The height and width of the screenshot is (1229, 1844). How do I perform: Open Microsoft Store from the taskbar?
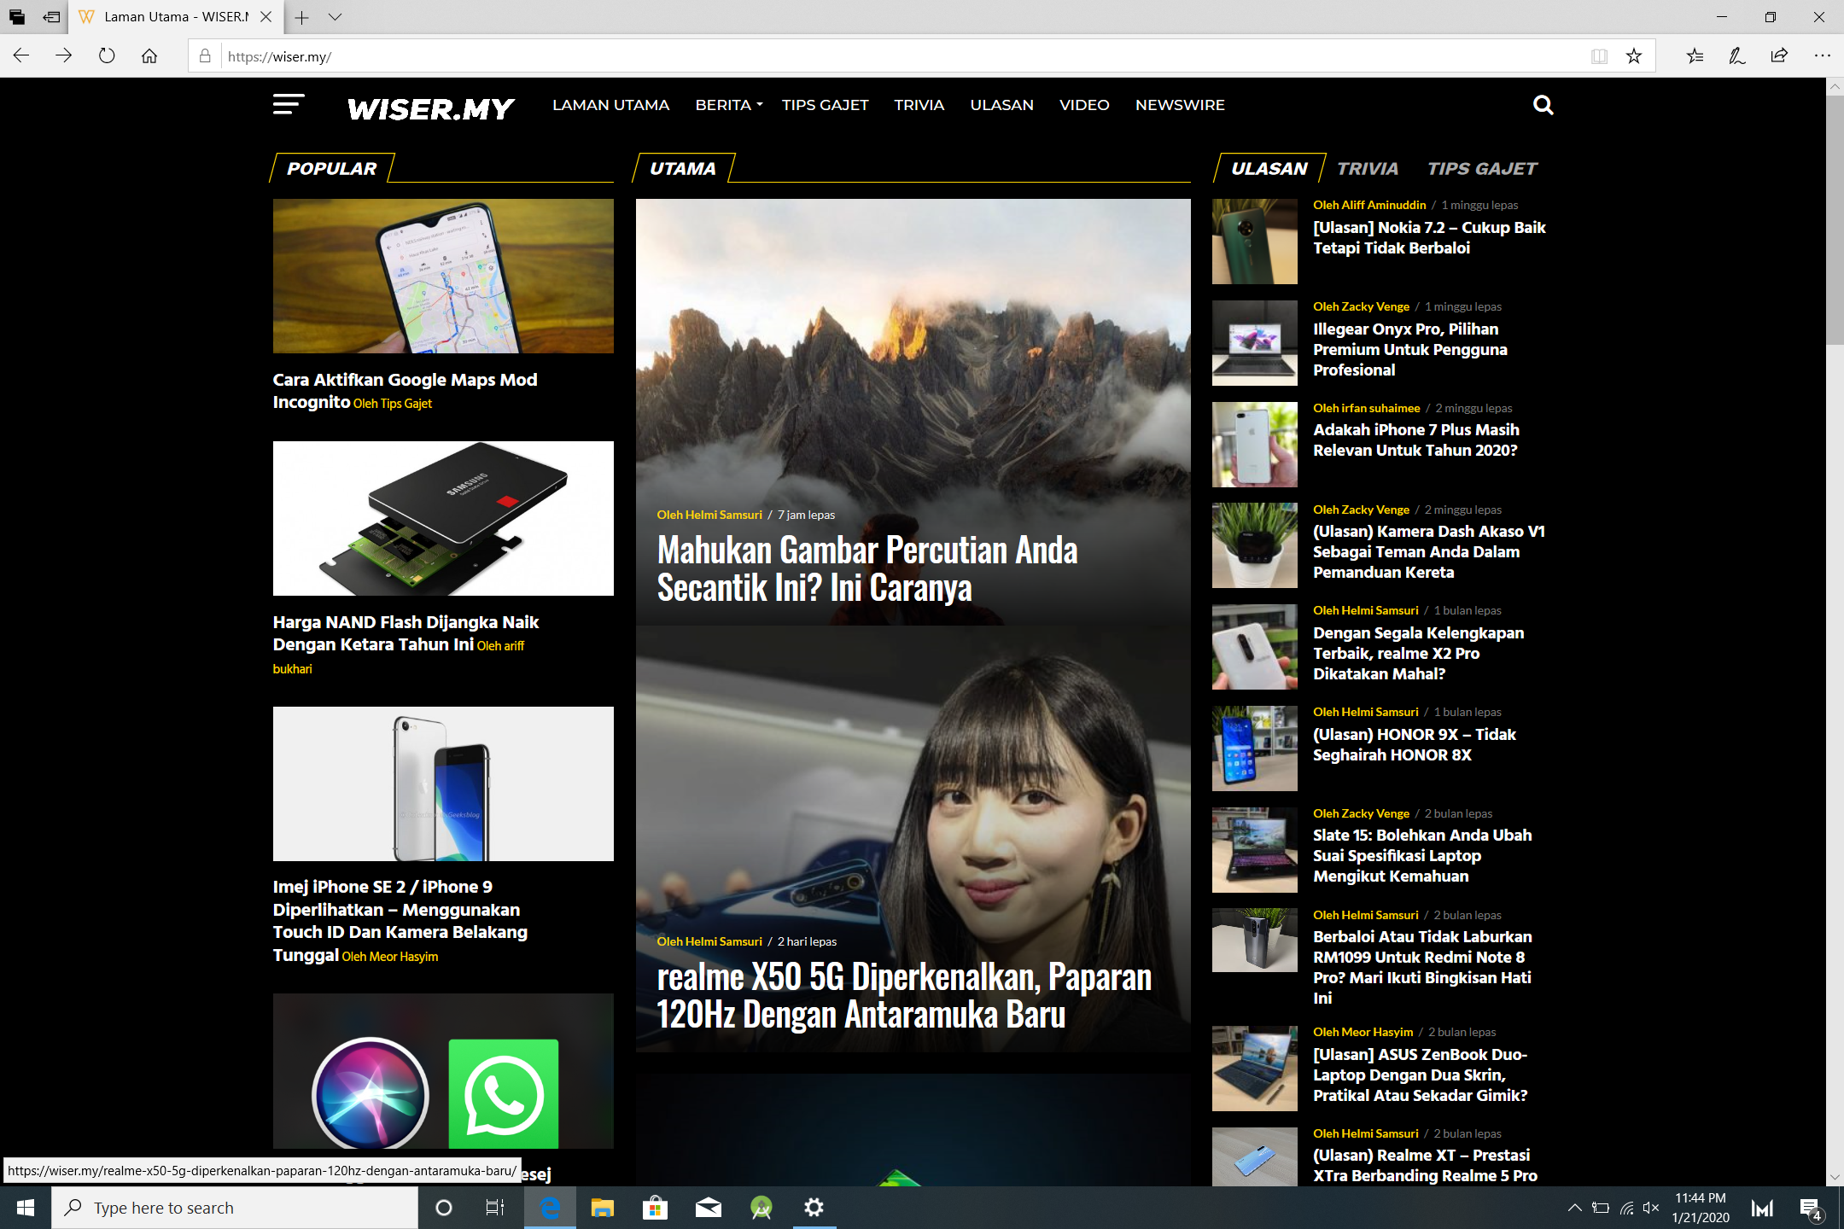pyautogui.click(x=655, y=1208)
